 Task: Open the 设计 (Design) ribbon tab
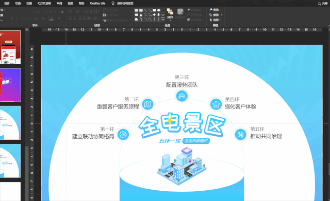pos(7,3)
